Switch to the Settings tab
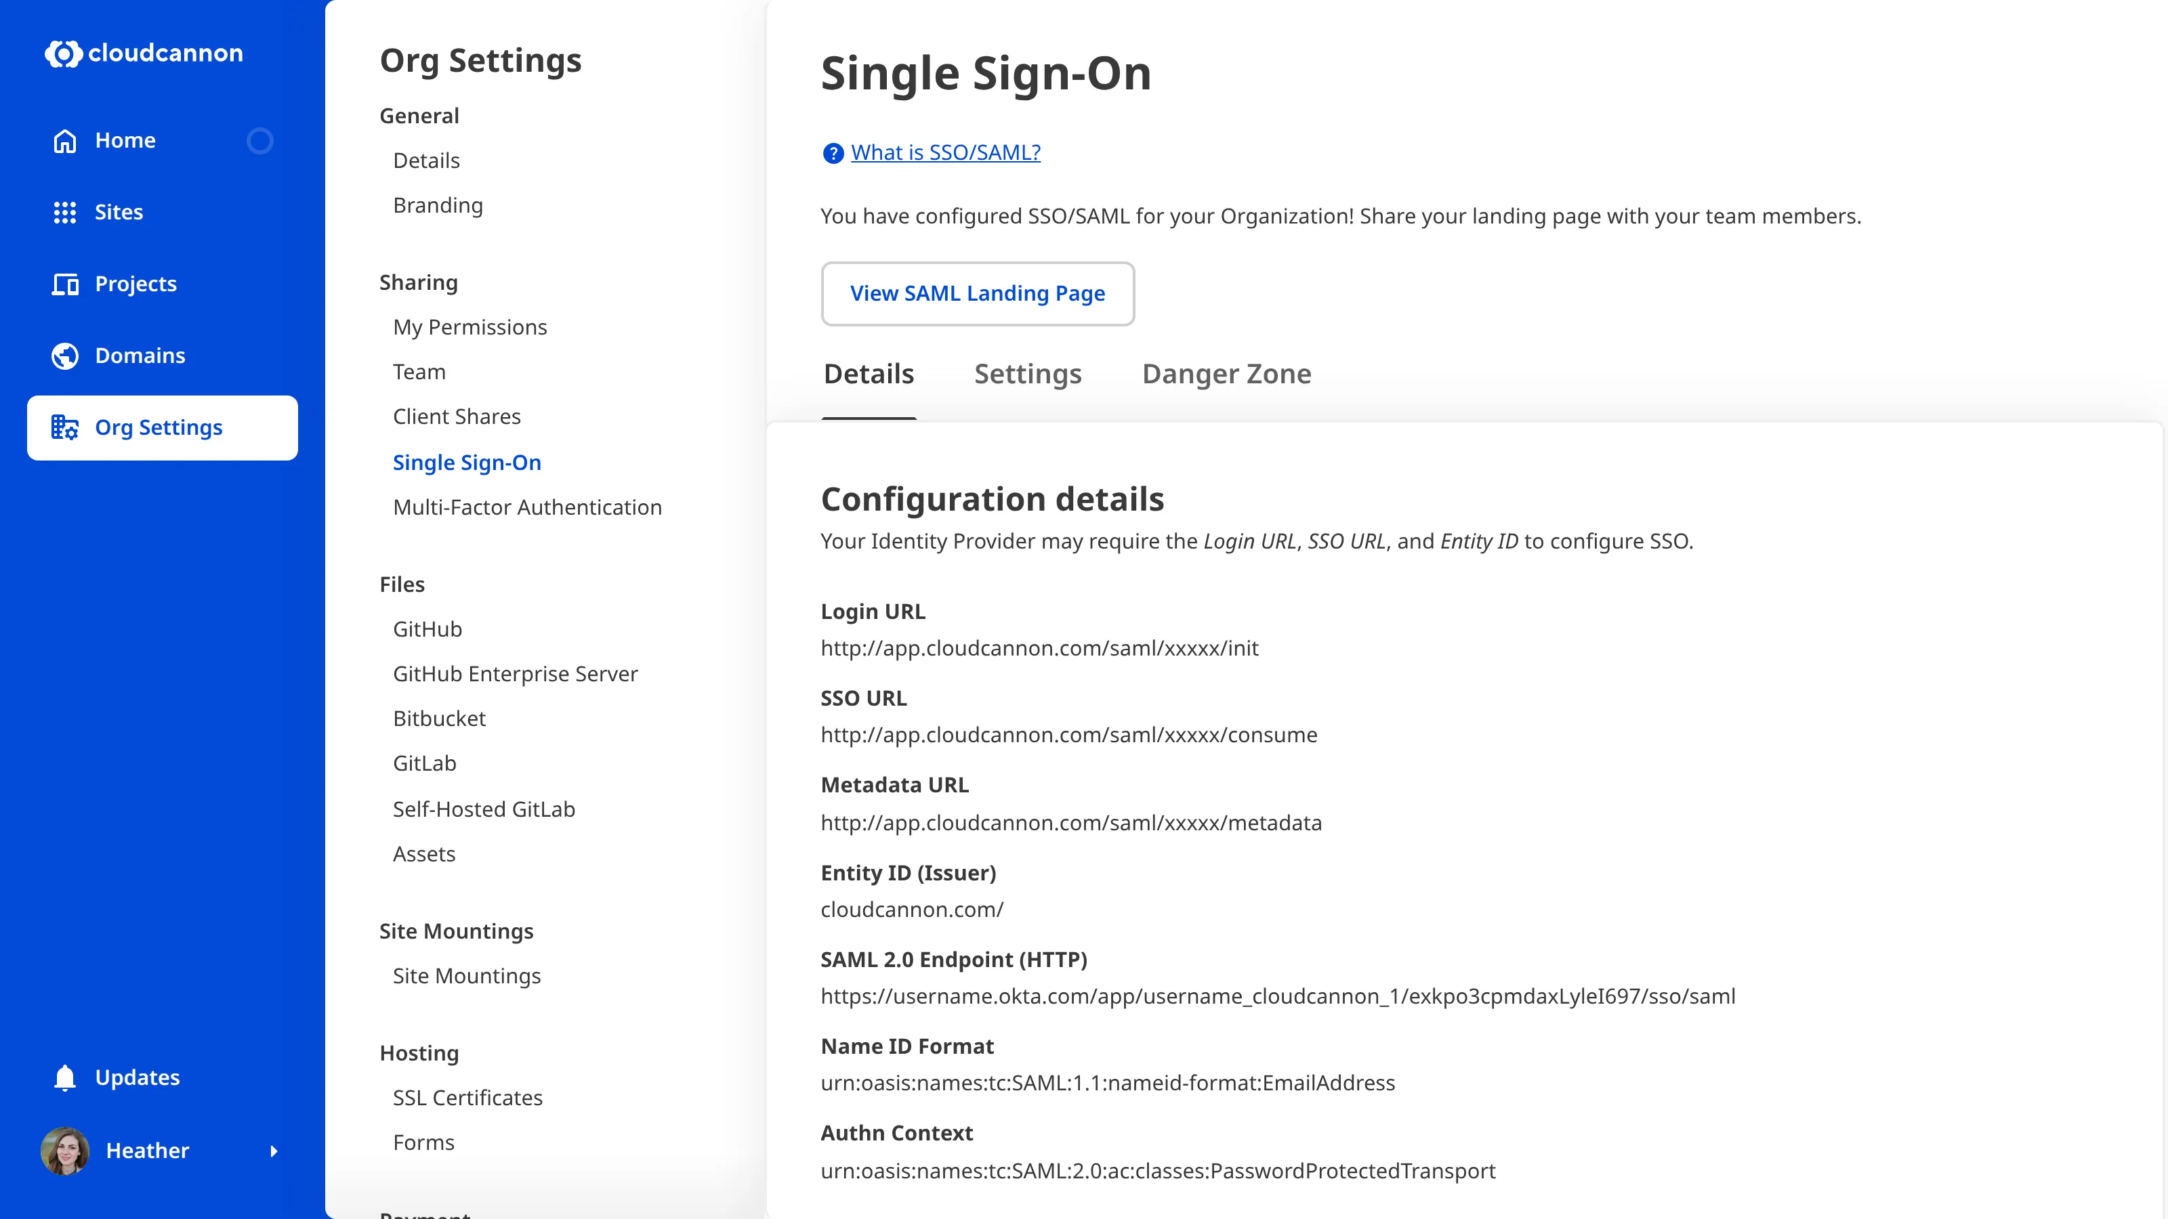Screen dimensions: 2168x1219 coord(1028,374)
